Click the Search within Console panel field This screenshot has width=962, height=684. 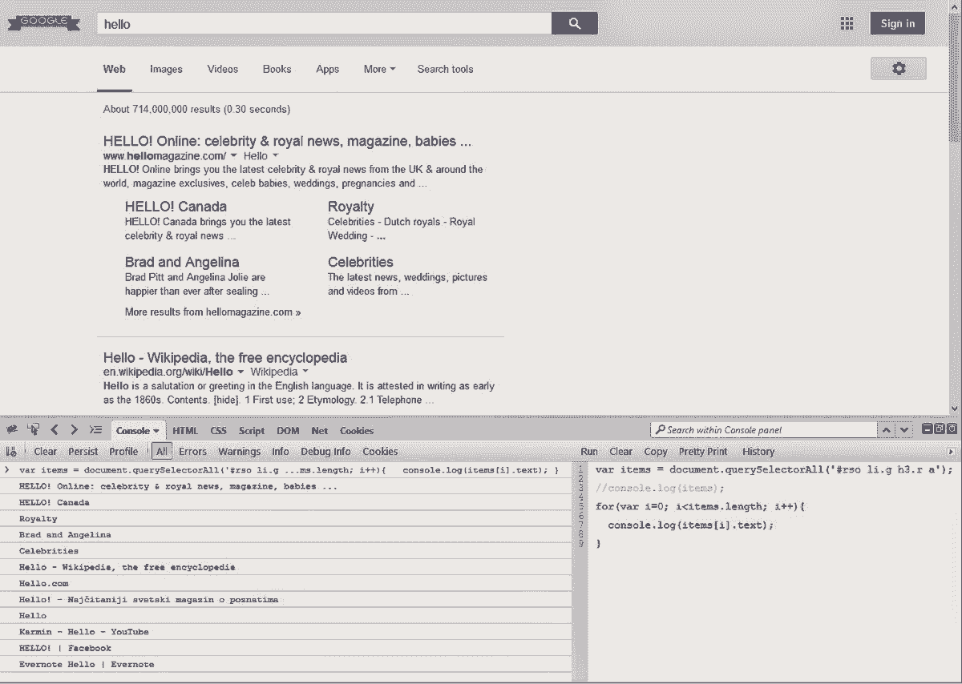763,430
